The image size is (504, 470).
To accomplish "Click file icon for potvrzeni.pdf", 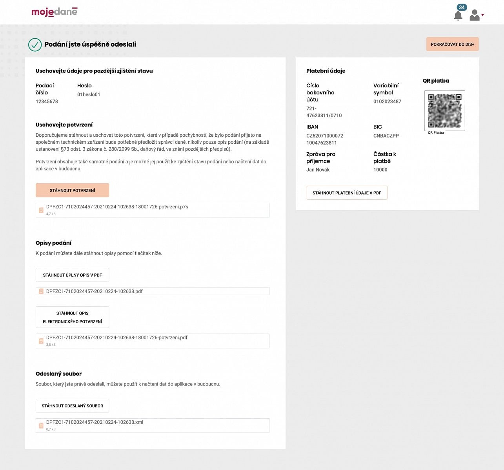I will (x=41, y=341).
